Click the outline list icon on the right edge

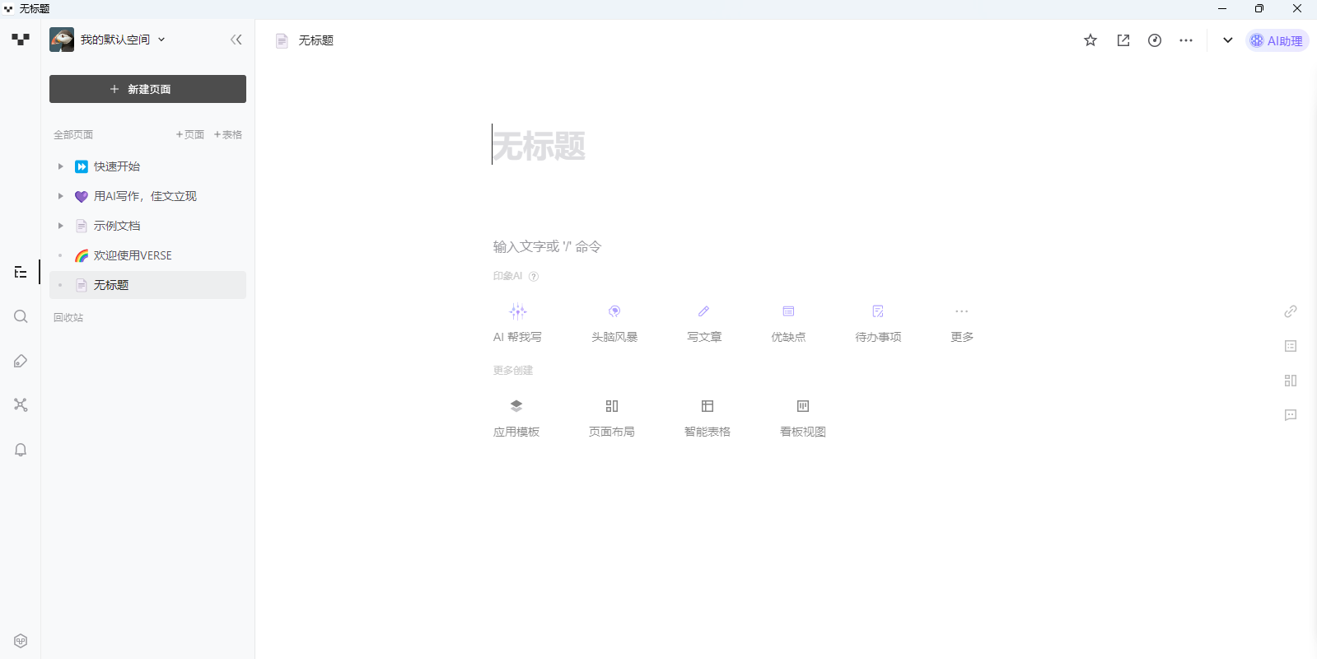pyautogui.click(x=1291, y=346)
